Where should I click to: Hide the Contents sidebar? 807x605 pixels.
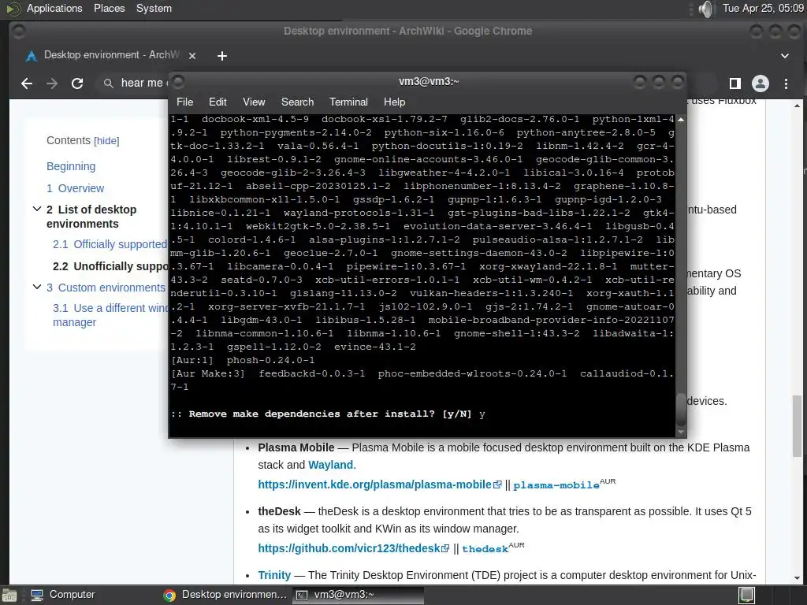click(x=106, y=141)
